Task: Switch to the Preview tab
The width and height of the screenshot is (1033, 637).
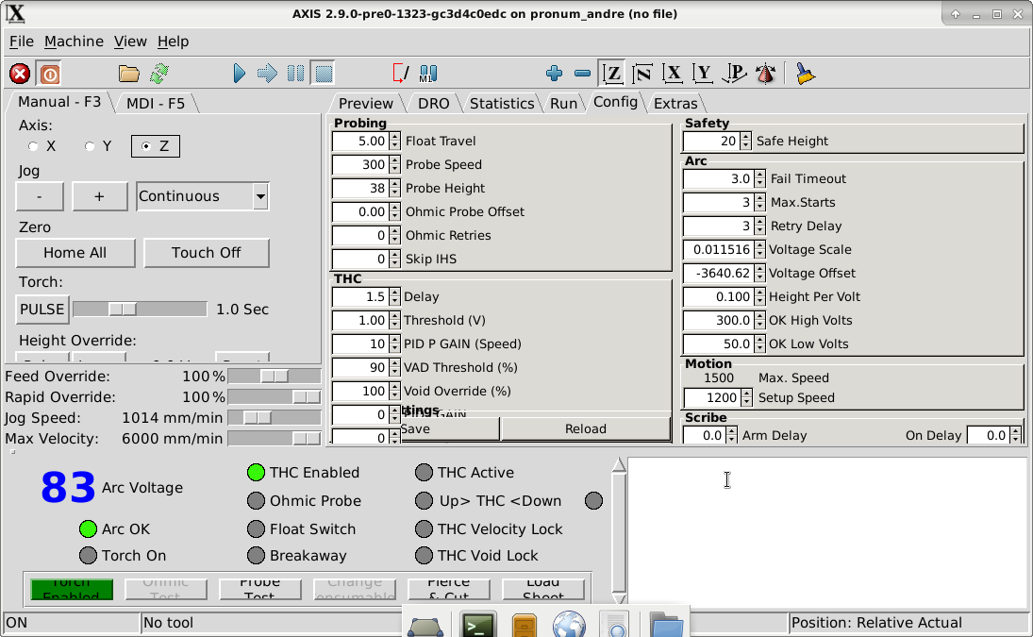Action: coord(366,104)
